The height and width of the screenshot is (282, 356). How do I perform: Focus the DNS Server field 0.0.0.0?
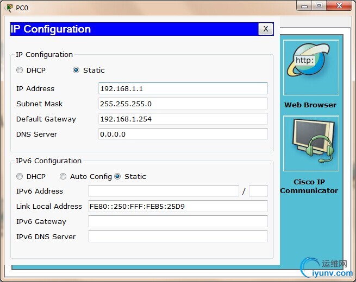pos(183,134)
